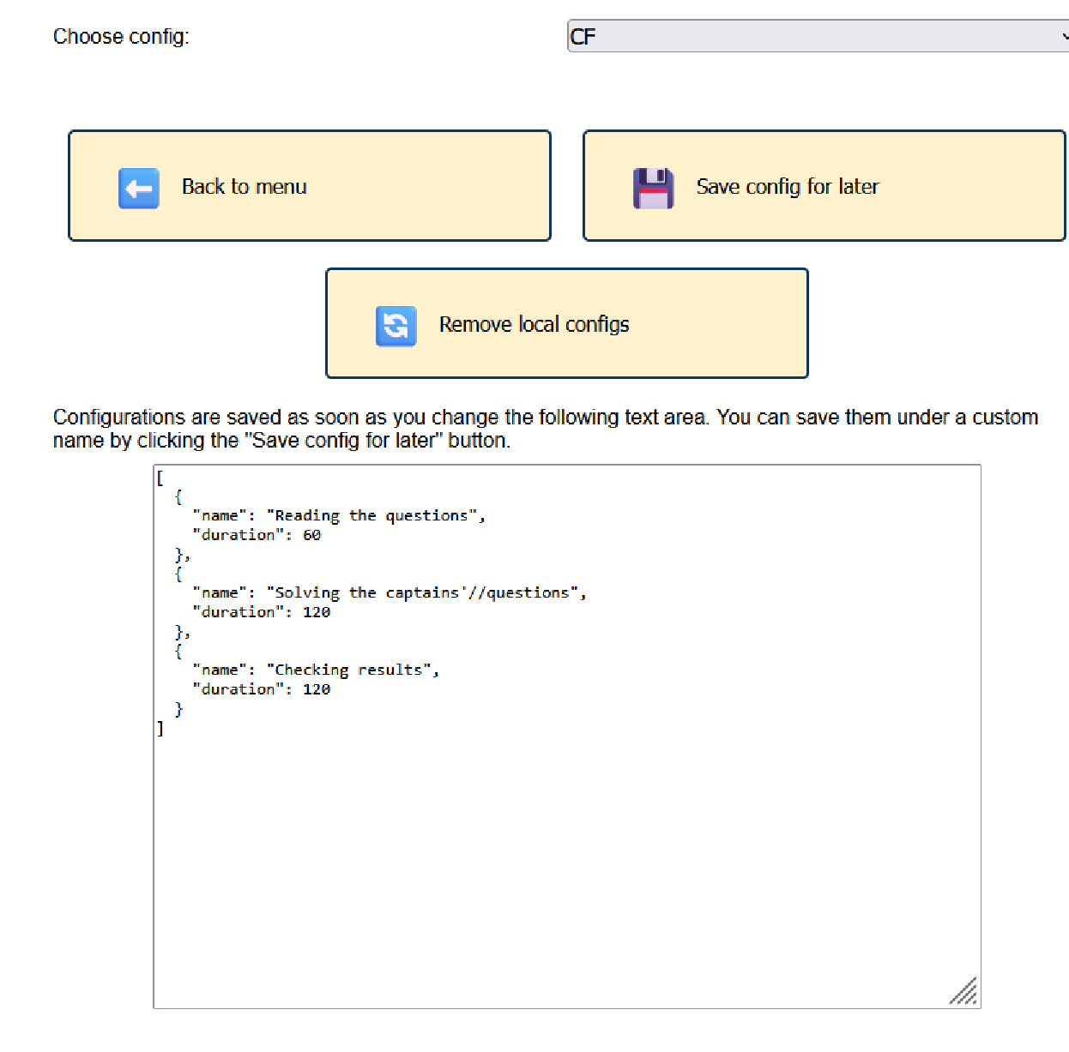Click the opening square bracket in the JSON
The image size is (1069, 1052).
coord(160,478)
